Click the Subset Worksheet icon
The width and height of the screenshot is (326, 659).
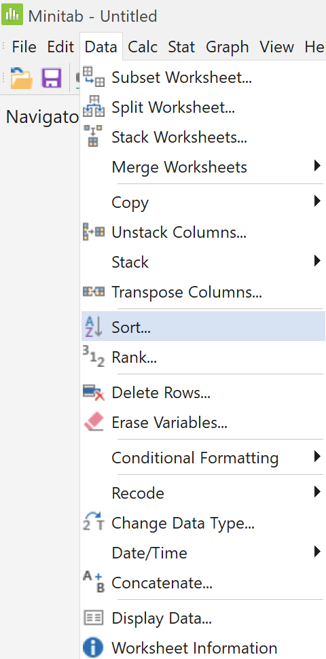[x=93, y=77]
